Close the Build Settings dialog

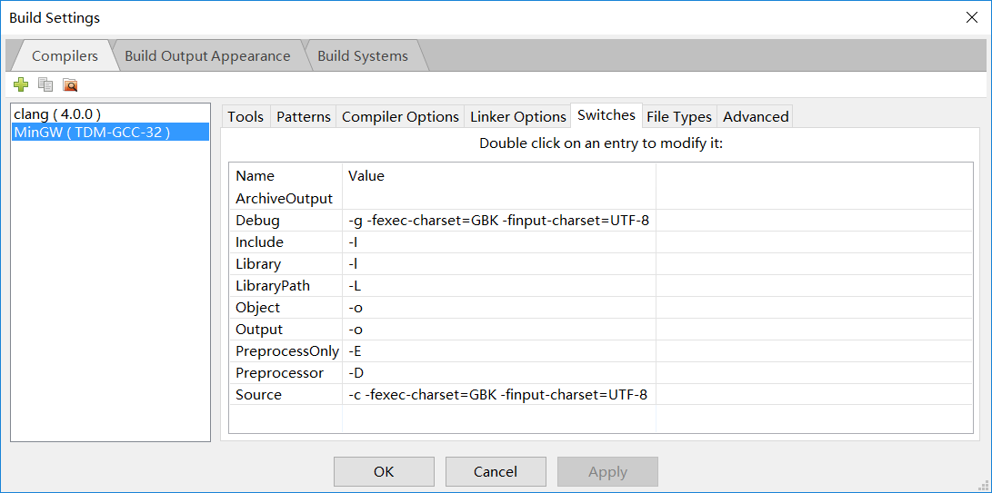(x=971, y=17)
